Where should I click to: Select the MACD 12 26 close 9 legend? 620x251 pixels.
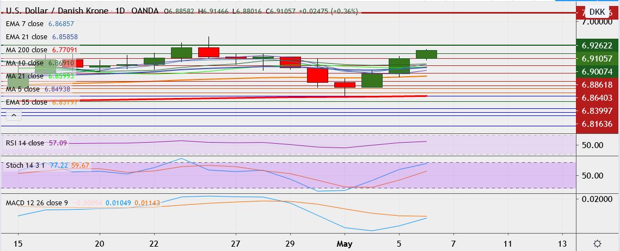click(37, 203)
